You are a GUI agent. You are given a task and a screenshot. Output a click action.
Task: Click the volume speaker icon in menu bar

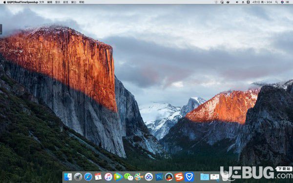(x=237, y=2)
